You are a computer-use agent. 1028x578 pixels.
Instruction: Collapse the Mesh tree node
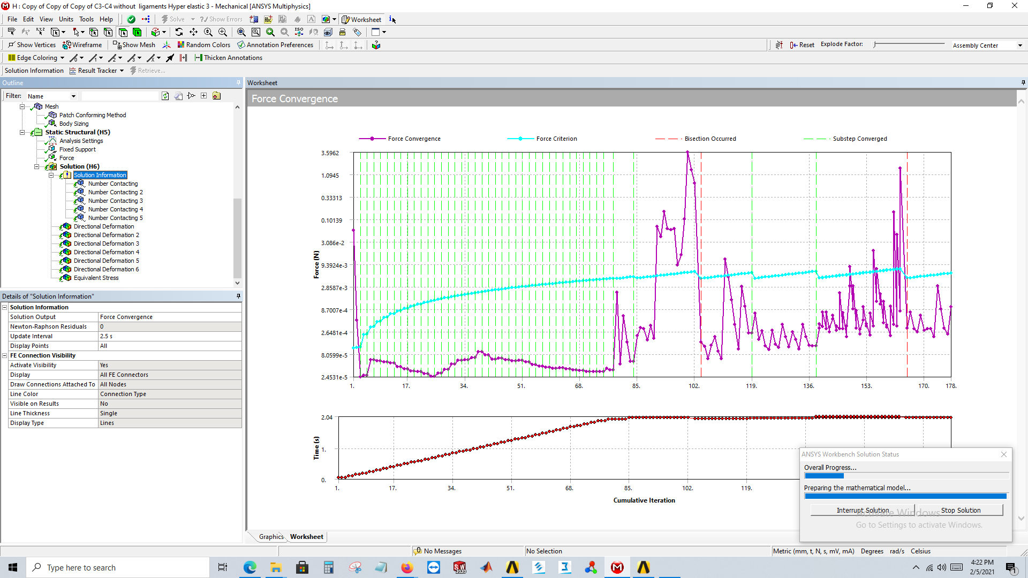coord(22,107)
